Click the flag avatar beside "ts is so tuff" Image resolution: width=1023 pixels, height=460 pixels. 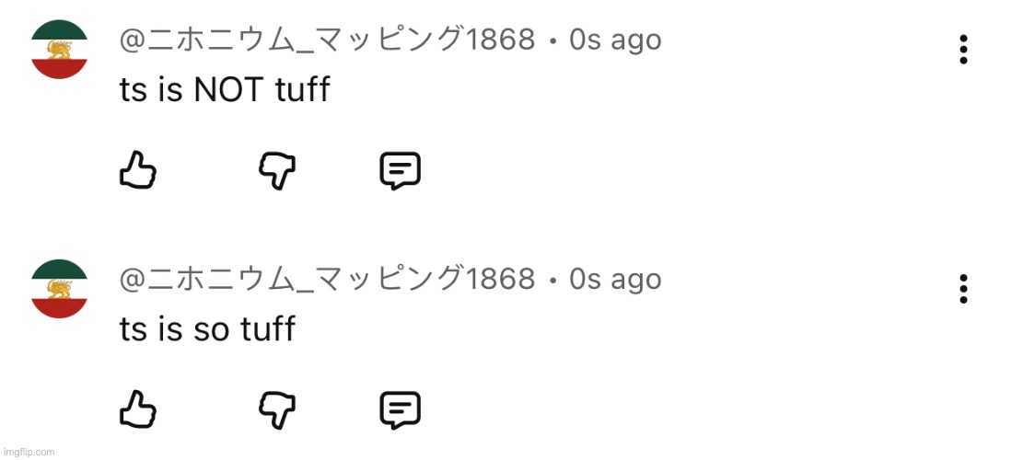point(59,289)
